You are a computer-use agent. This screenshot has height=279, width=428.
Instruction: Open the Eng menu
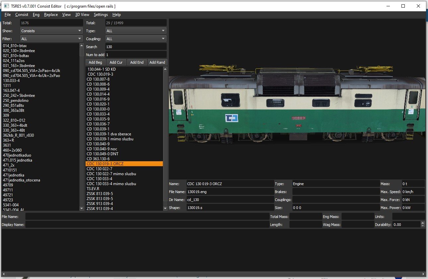pyautogui.click(x=36, y=15)
